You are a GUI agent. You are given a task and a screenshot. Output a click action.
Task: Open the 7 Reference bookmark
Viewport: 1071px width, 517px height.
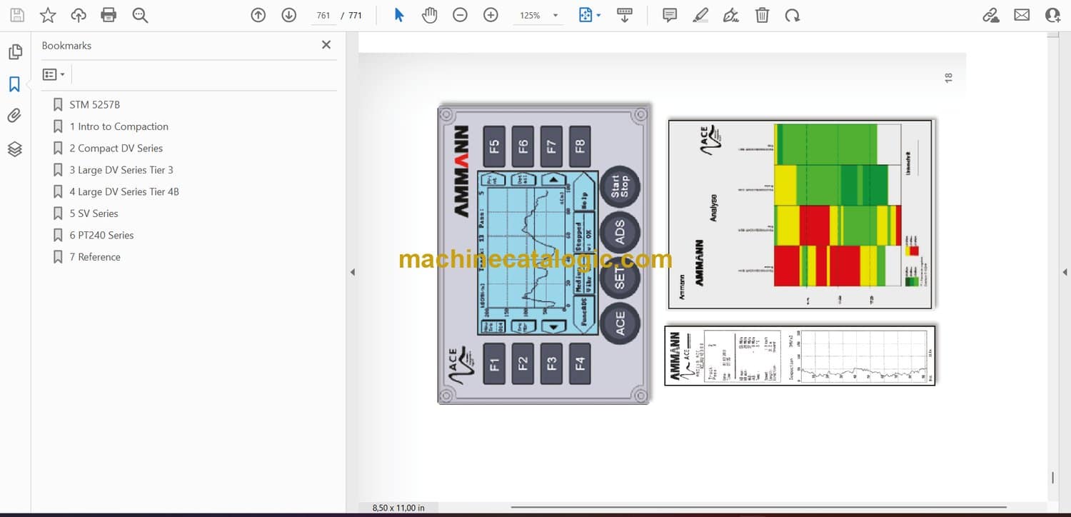point(95,256)
